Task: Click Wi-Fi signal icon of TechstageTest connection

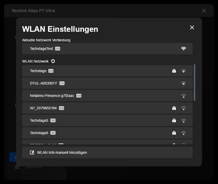Action: click(184, 49)
